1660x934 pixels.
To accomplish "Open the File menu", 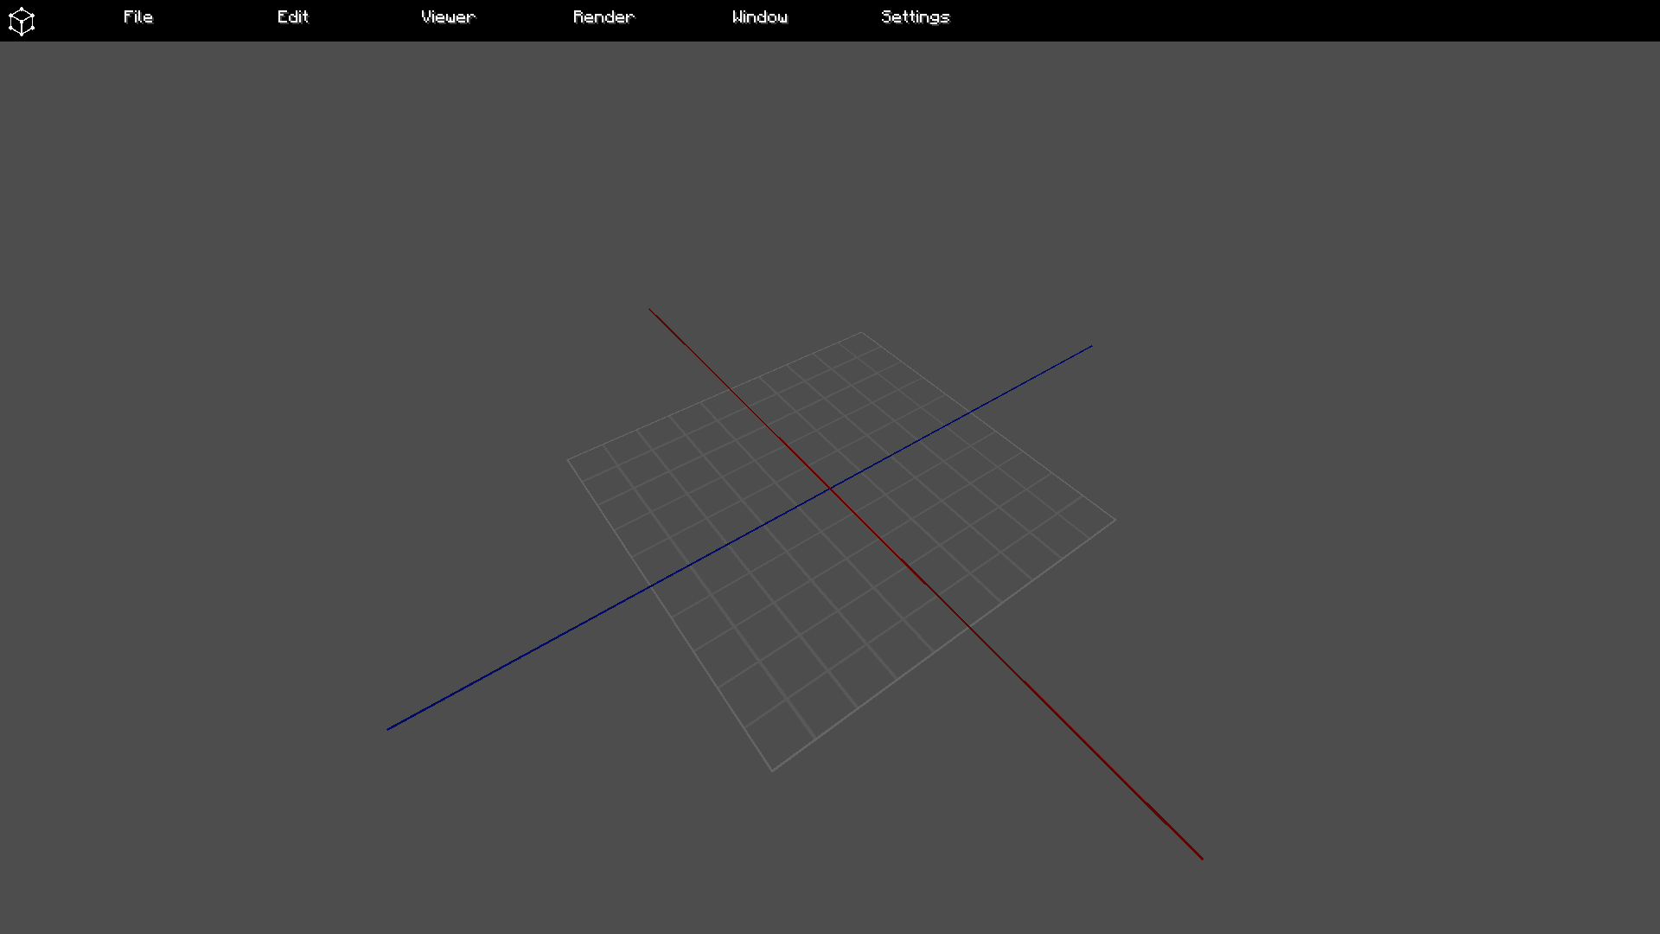I will 138,17.
